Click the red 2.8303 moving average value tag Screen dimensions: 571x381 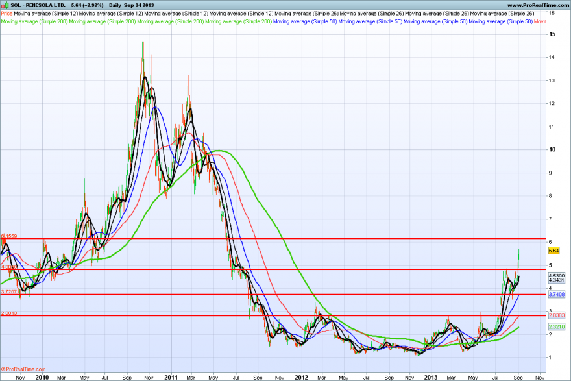tap(557, 315)
